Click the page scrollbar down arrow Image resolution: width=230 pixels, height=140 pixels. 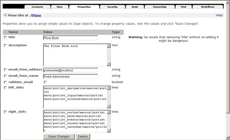[228, 138]
